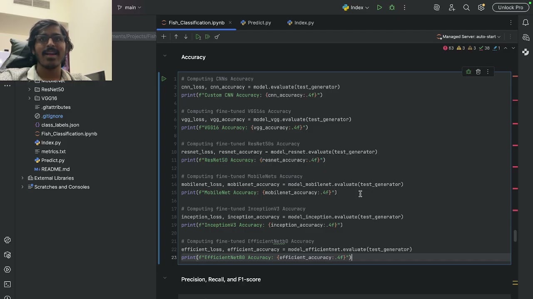Open the main branch dropdown

pyautogui.click(x=130, y=7)
